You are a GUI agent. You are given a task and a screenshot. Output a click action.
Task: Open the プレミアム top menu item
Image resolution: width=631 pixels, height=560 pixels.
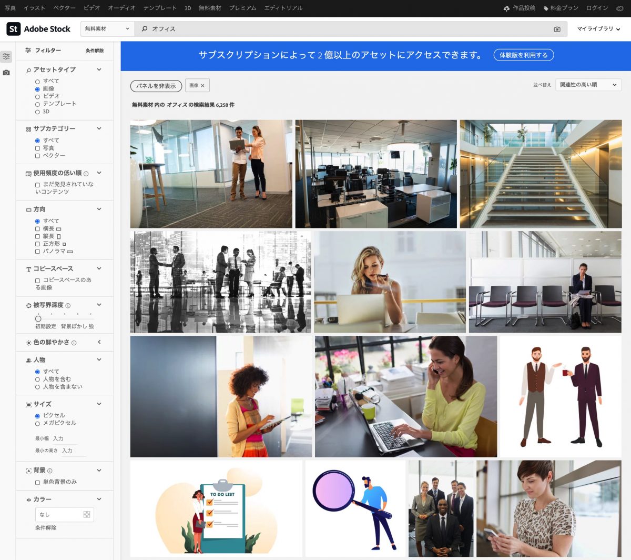coord(242,8)
